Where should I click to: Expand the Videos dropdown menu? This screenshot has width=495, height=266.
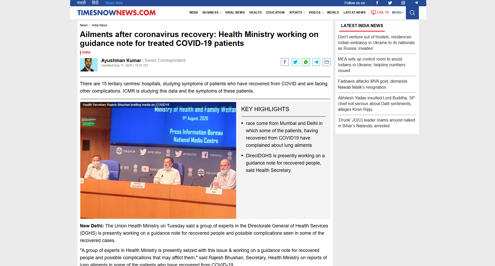(x=316, y=13)
